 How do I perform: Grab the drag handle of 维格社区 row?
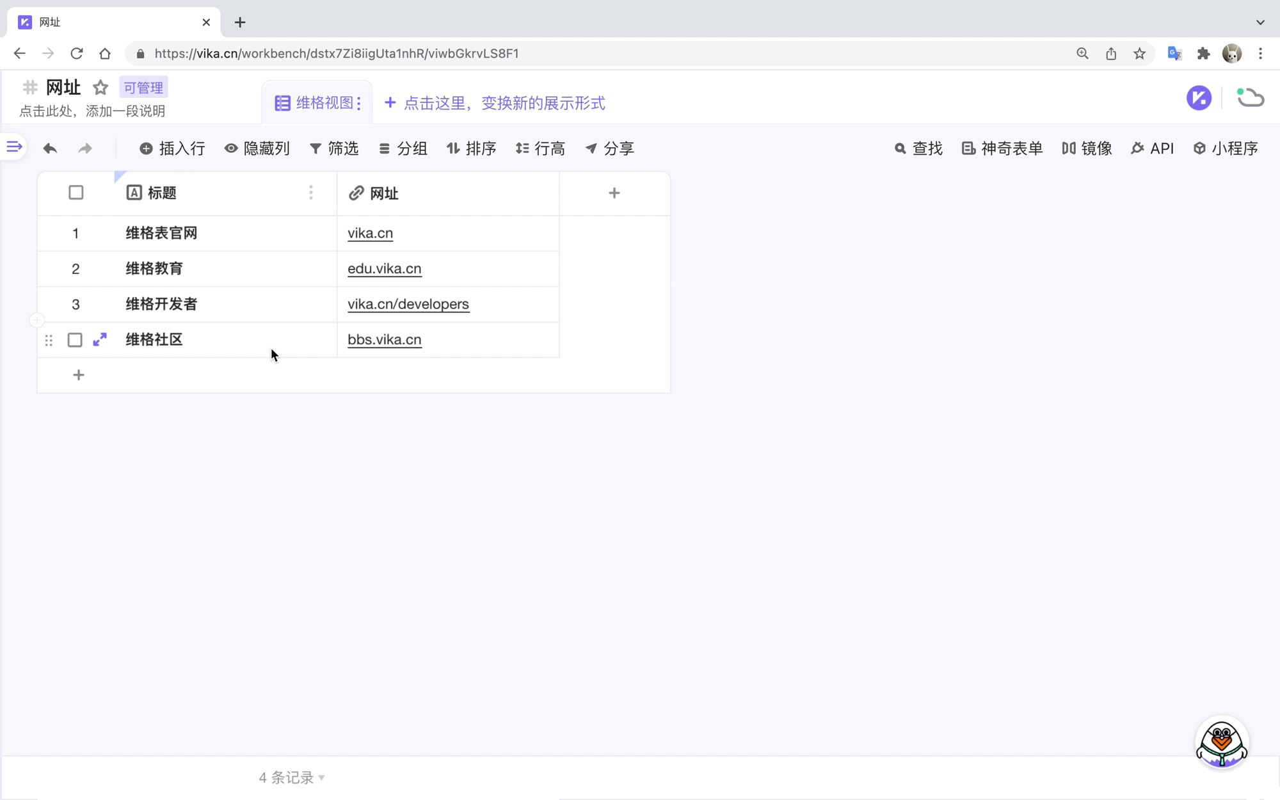[49, 340]
